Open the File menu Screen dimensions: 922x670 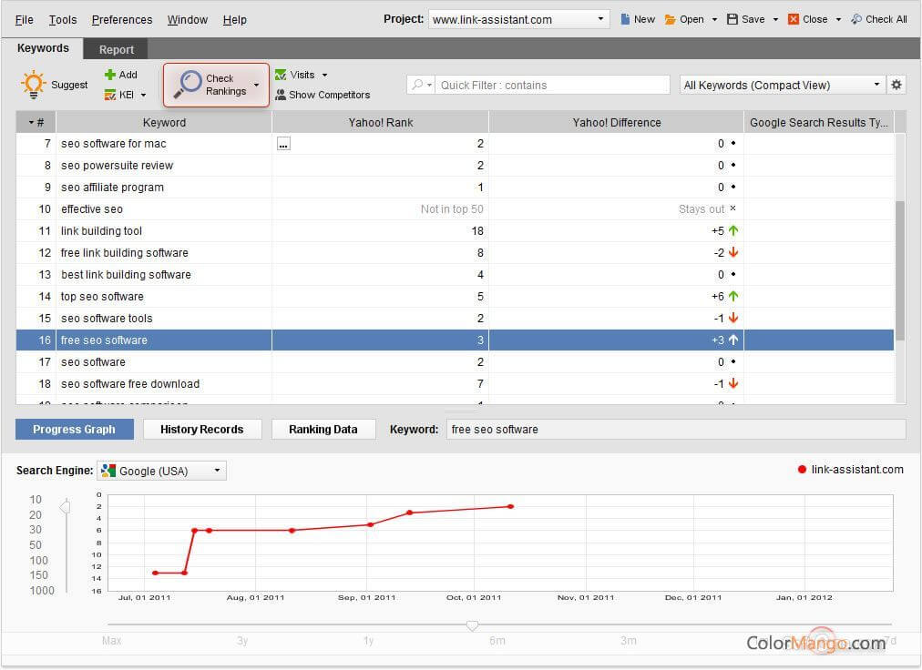pos(24,19)
